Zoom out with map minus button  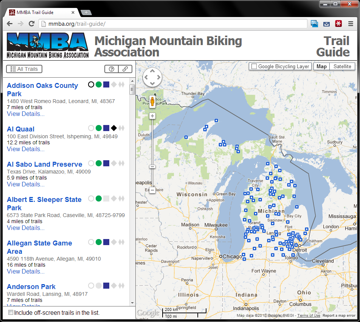[x=152, y=190]
